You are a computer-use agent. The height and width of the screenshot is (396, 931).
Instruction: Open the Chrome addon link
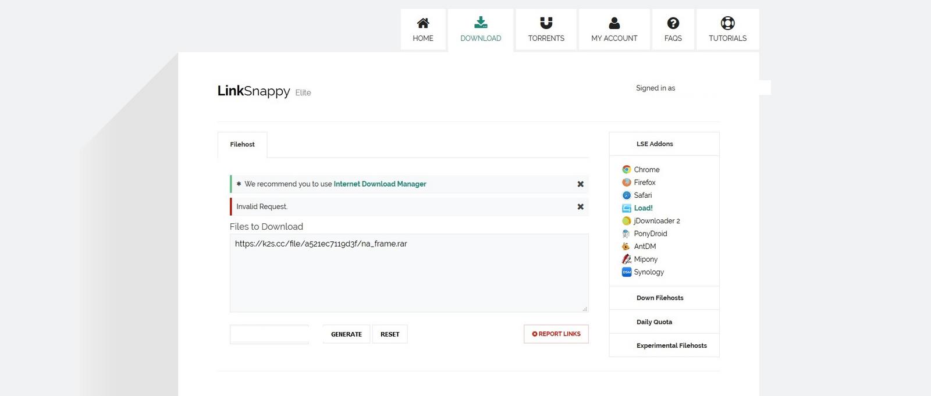(646, 169)
